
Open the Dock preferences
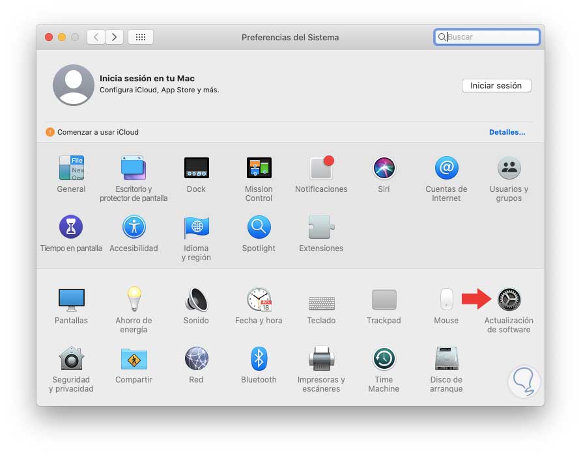click(x=197, y=168)
